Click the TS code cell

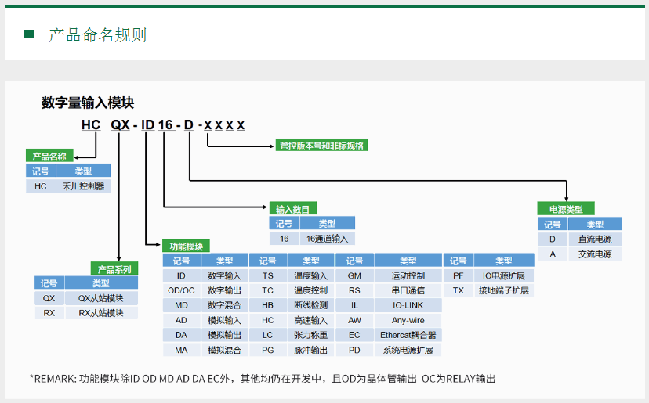[x=268, y=275]
